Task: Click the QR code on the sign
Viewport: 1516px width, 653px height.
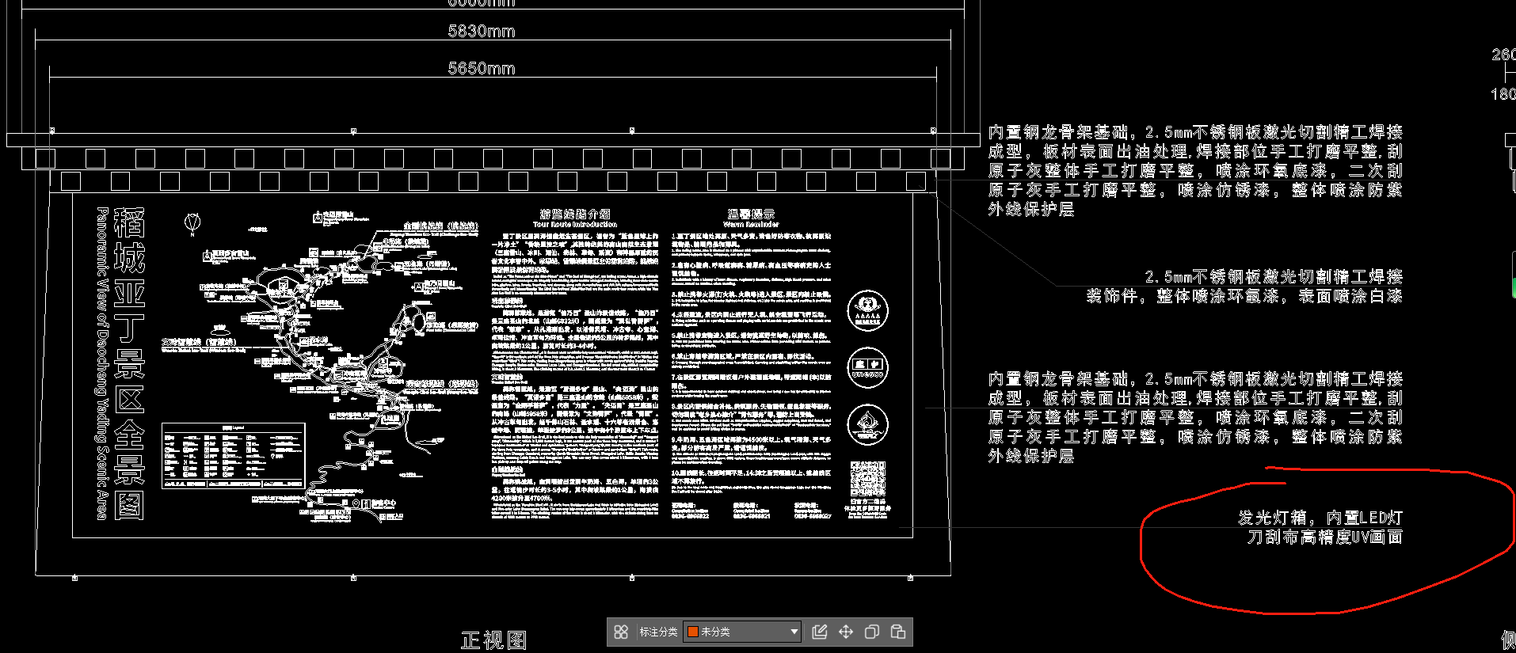Action: pos(868,479)
